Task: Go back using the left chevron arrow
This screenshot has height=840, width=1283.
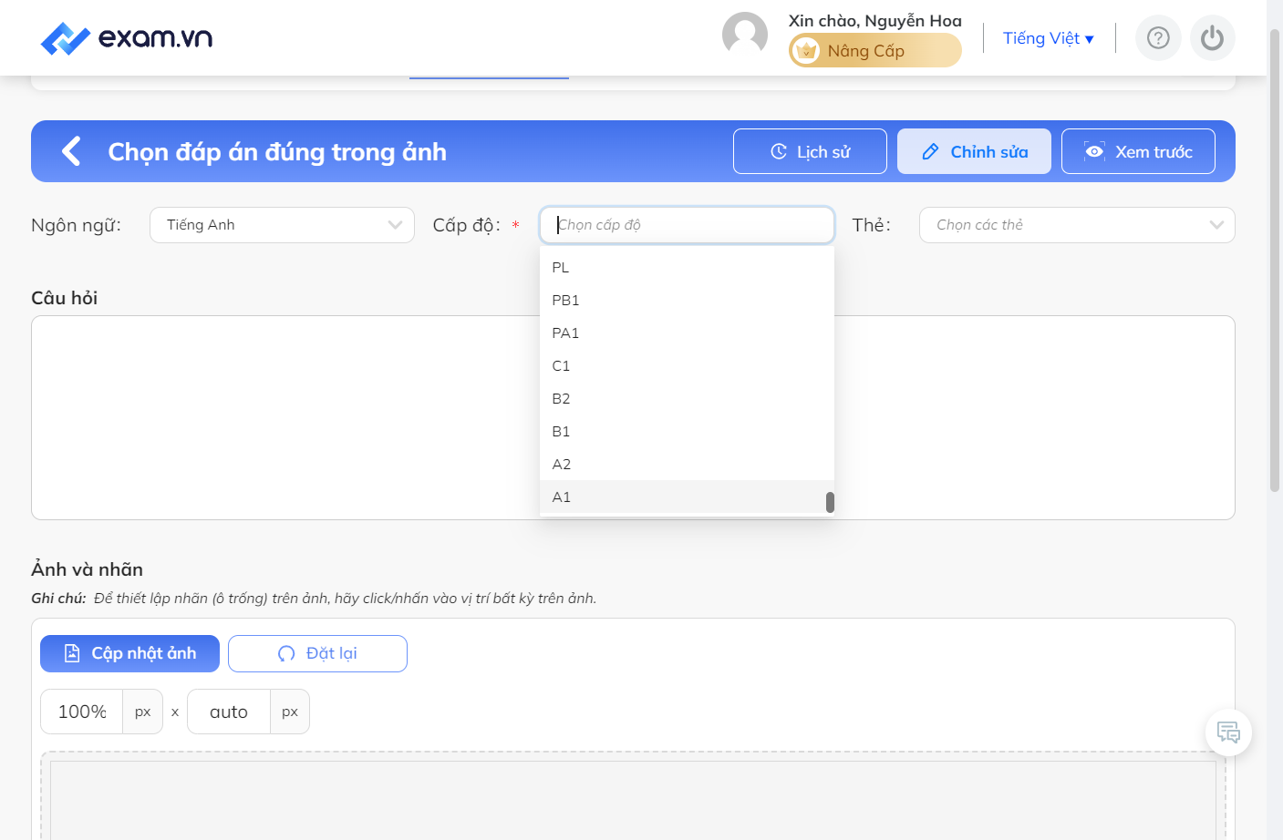Action: 71,151
